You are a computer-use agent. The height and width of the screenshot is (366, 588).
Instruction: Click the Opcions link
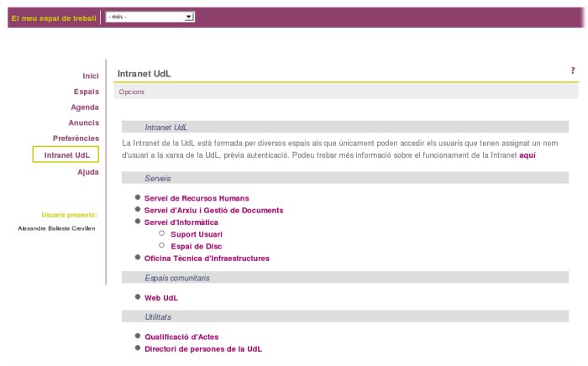click(132, 91)
